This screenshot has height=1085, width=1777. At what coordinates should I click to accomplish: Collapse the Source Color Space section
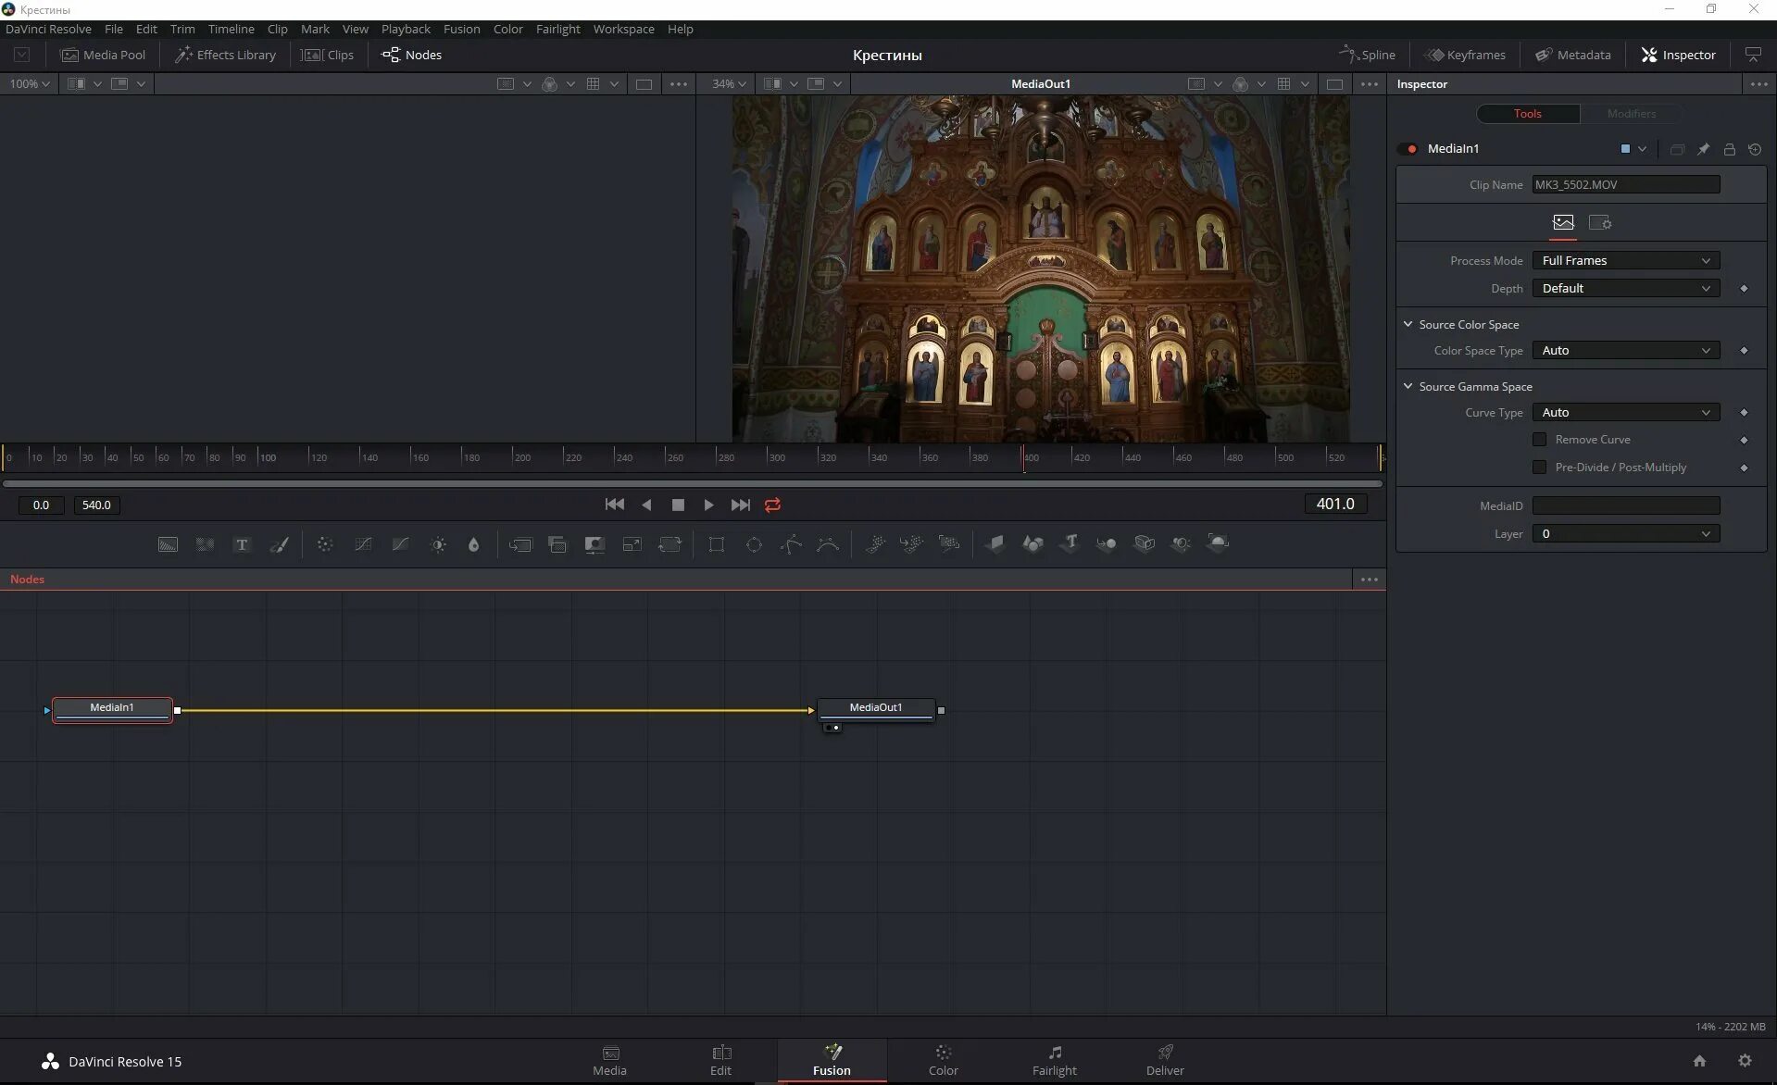click(1408, 325)
